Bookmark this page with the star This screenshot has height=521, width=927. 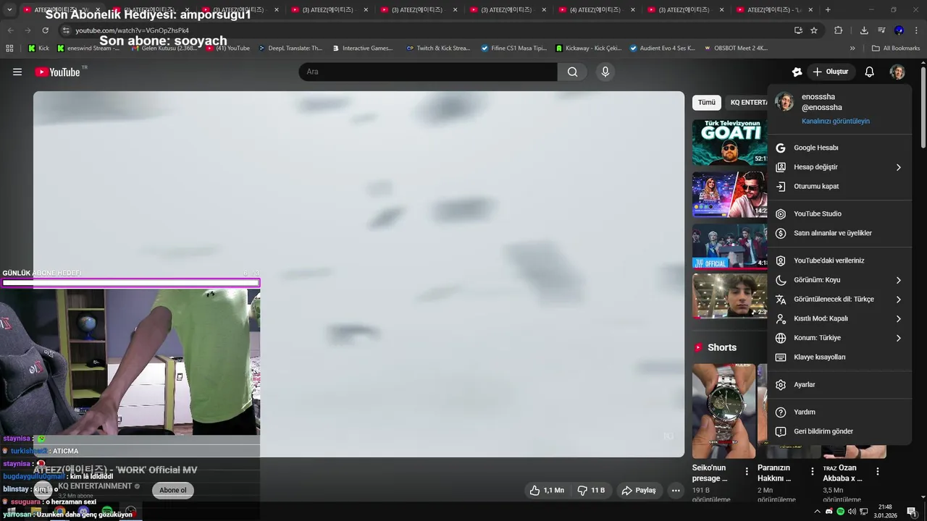click(814, 30)
